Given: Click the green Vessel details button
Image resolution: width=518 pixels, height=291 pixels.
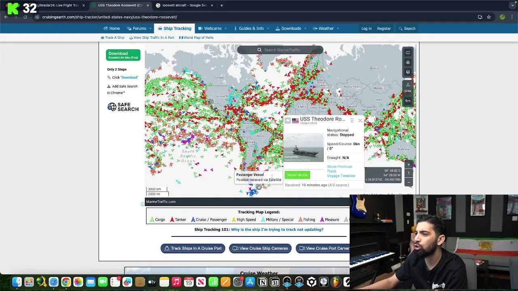Looking at the screenshot, I should tap(297, 175).
